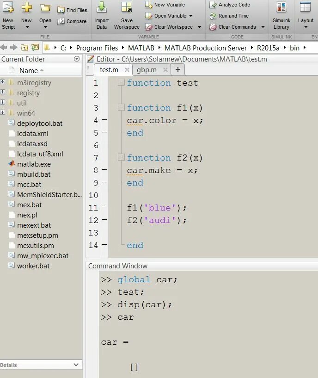Open subfolder arrow after bin
The image size is (318, 378).
coord(305,48)
